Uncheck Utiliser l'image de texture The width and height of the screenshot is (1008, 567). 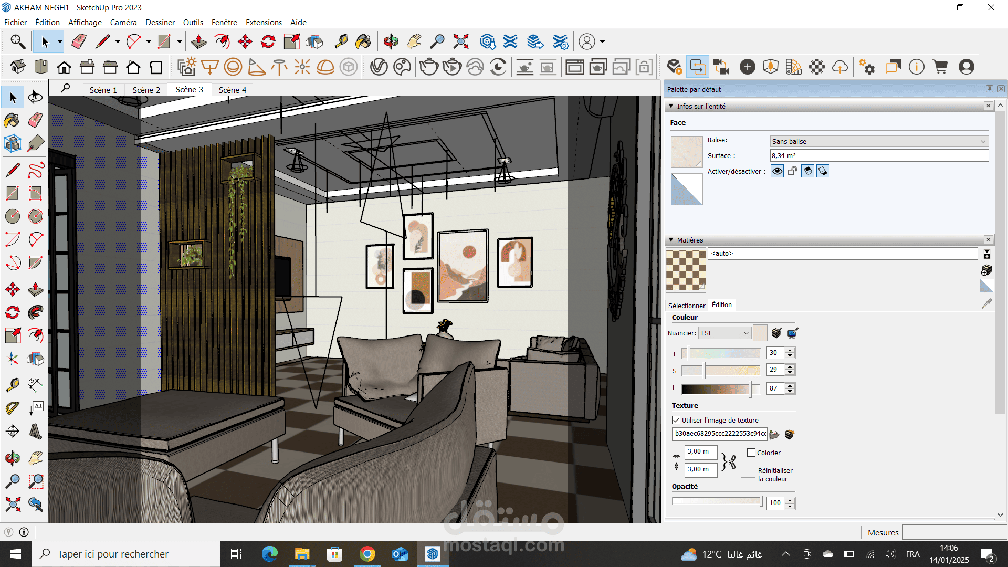click(676, 420)
